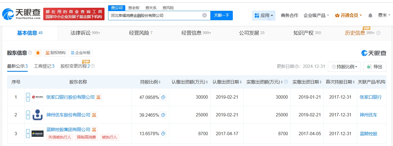Click the 导出 export button

coord(375,67)
